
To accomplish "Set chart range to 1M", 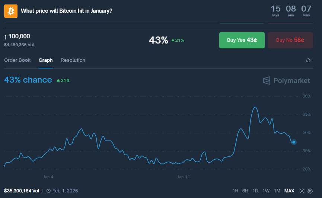I will coord(277,191).
